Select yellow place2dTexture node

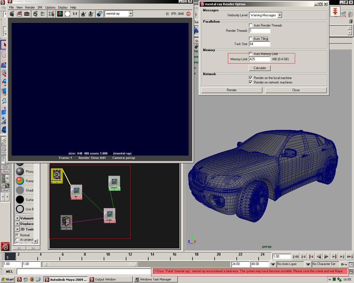tap(57, 176)
